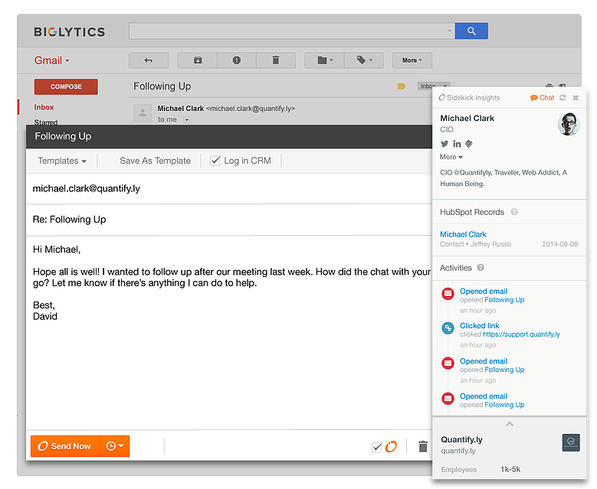Open the Templates dropdown
Image resolution: width=597 pixels, height=489 pixels.
click(62, 161)
